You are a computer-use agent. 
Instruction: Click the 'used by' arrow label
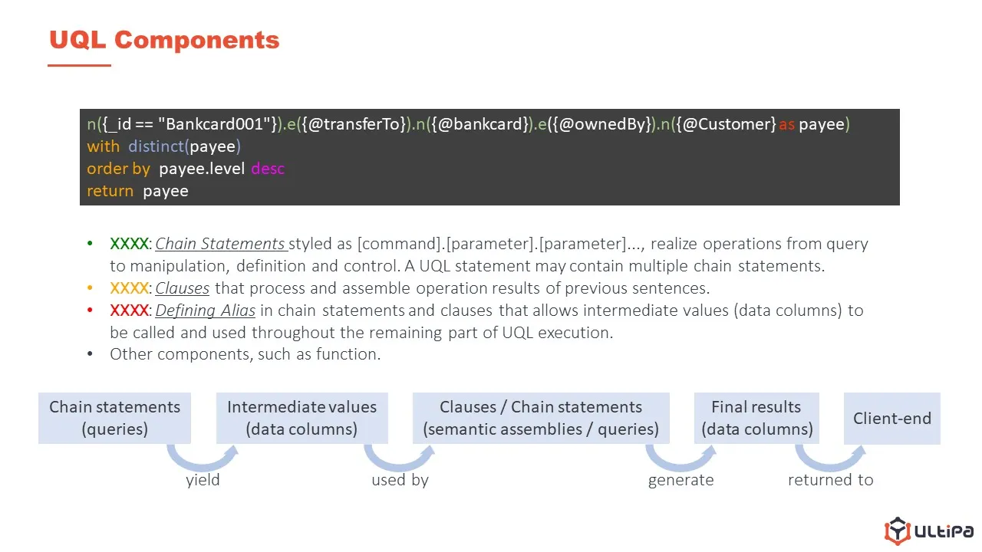[x=400, y=480]
